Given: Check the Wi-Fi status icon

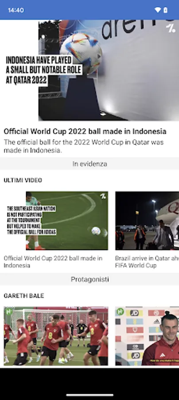Looking at the screenshot, I should point(158,10).
